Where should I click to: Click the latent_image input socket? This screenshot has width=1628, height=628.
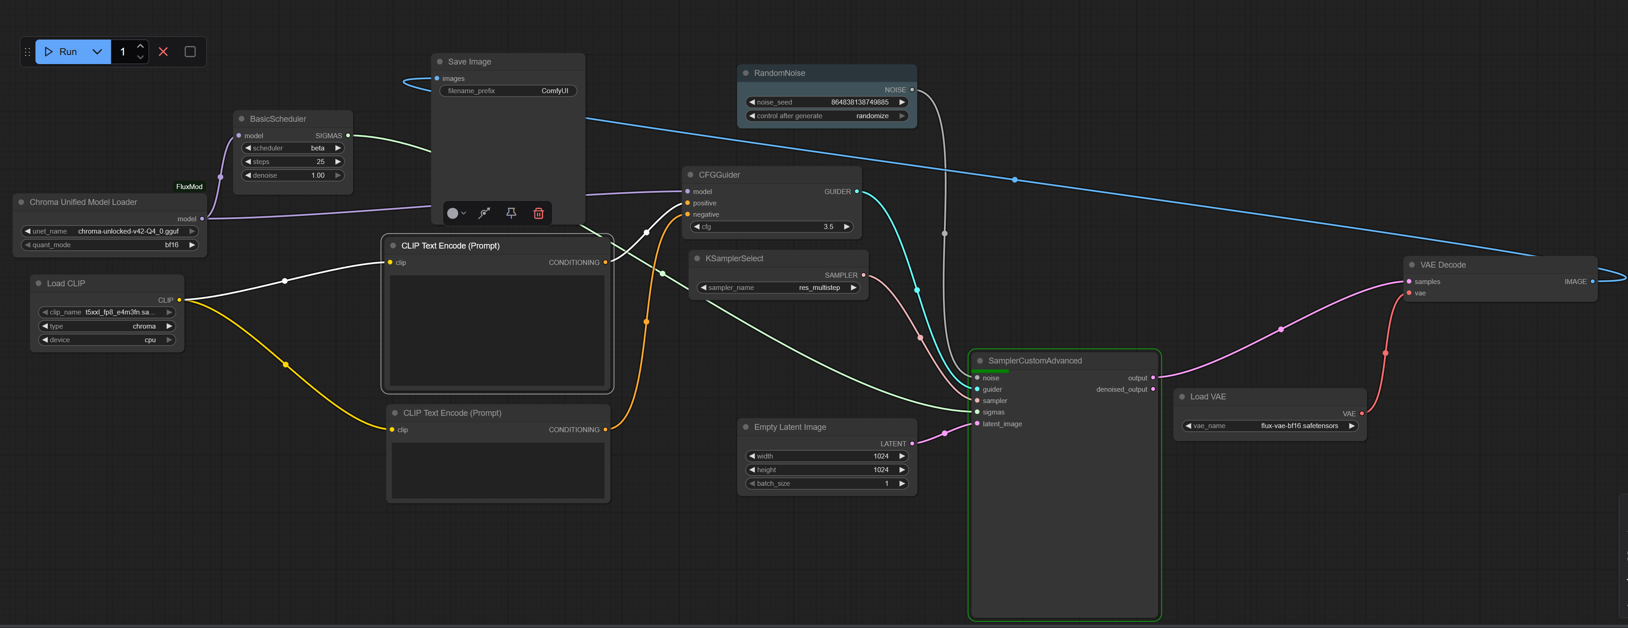[x=978, y=424]
